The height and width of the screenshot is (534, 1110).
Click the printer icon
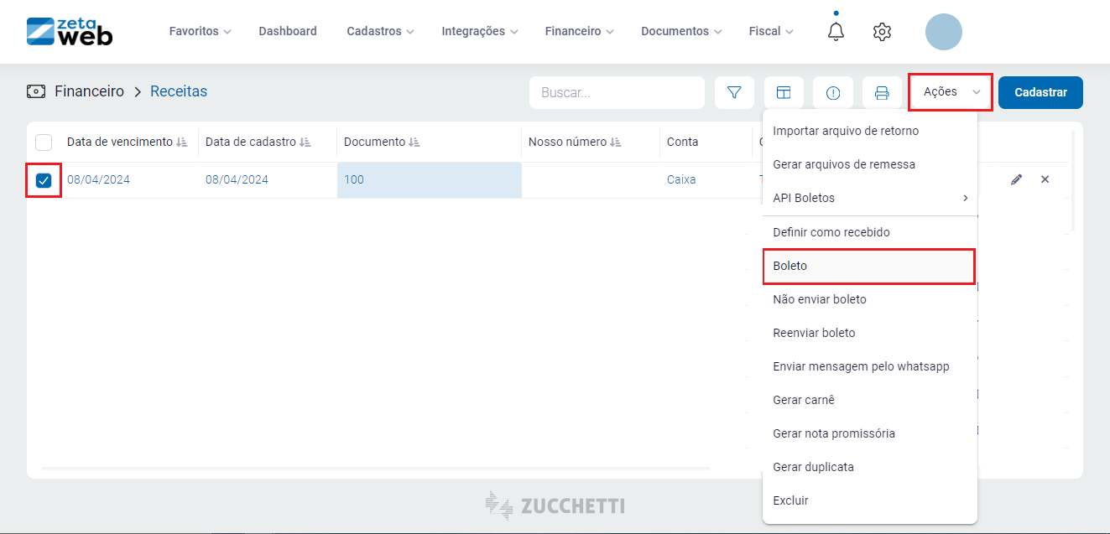(882, 92)
